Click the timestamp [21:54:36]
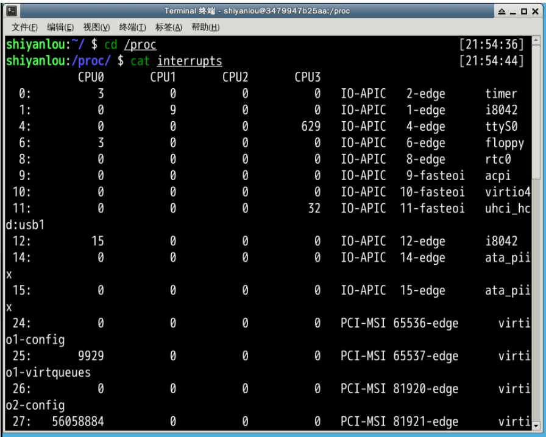The width and height of the screenshot is (546, 437). pyautogui.click(x=491, y=44)
